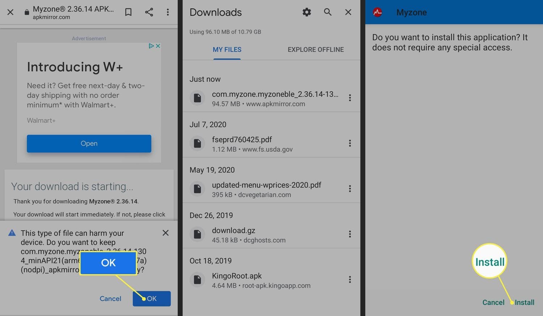543x316 pixels.
Task: Open options for com.myzone.myzoneble APK file
Action: click(350, 98)
